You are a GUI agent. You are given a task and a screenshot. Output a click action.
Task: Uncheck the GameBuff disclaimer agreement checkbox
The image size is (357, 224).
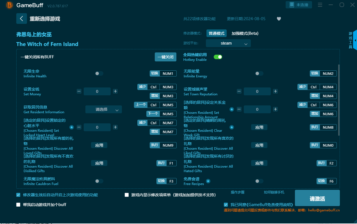(226, 205)
